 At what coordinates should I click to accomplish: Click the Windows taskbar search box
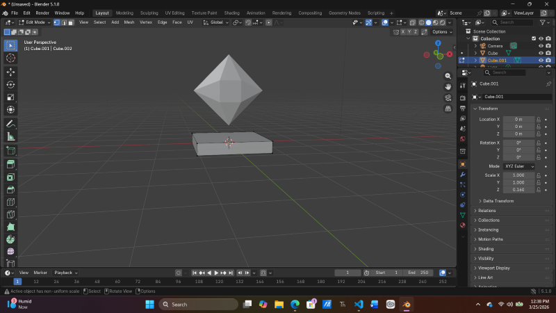pos(198,305)
